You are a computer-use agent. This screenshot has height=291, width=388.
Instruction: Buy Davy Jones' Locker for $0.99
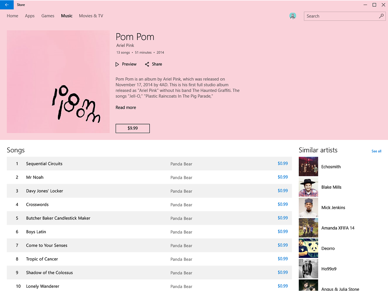283,191
